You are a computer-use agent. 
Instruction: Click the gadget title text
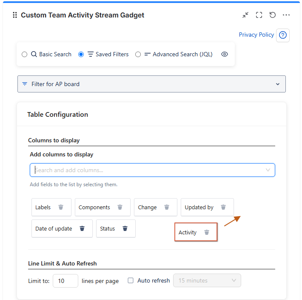click(83, 15)
